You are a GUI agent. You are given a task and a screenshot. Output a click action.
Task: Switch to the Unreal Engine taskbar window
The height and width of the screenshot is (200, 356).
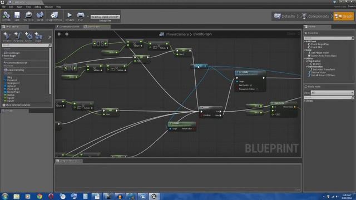[154, 196]
